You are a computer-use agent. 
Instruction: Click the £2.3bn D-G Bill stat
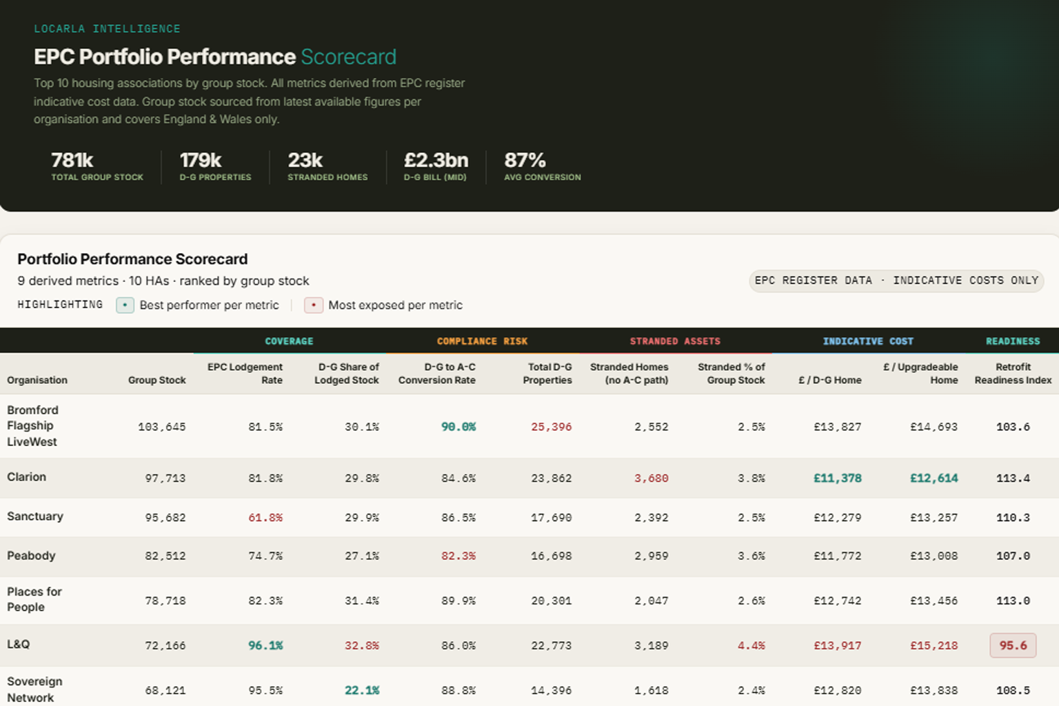(436, 167)
